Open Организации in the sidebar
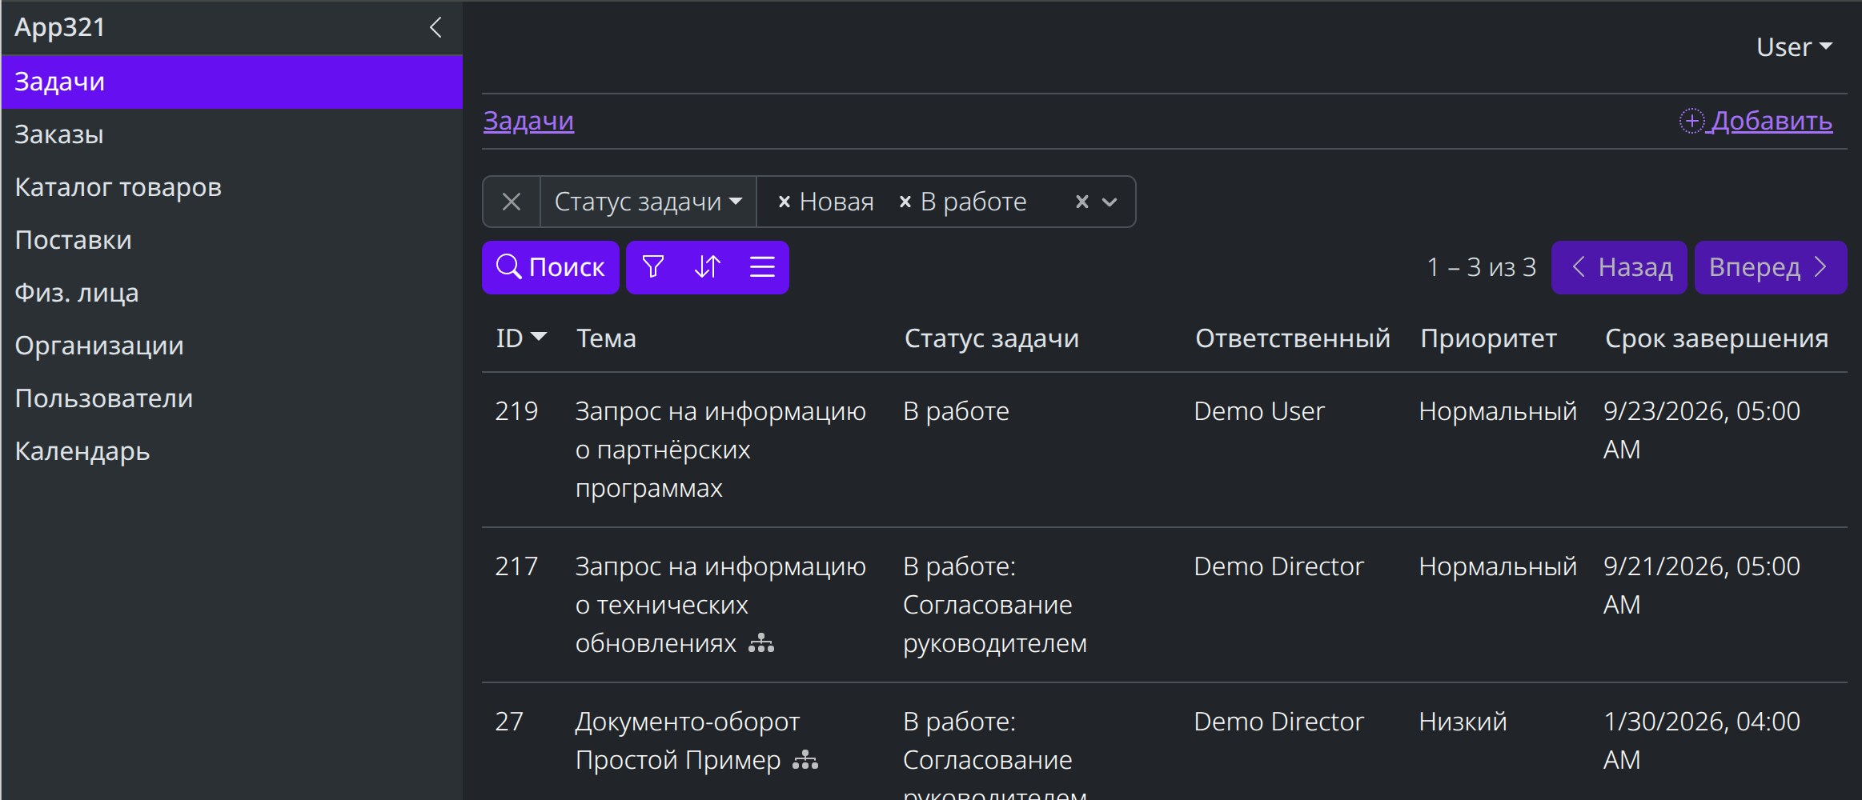This screenshot has width=1862, height=800. [x=232, y=346]
